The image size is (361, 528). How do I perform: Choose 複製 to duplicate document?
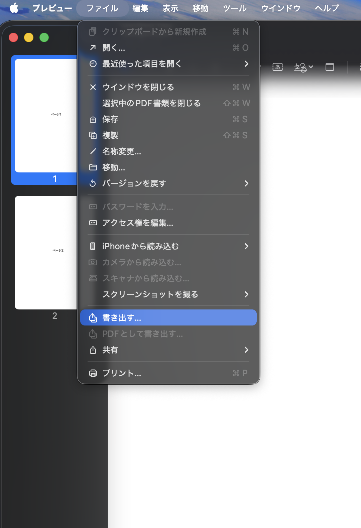[168, 135]
